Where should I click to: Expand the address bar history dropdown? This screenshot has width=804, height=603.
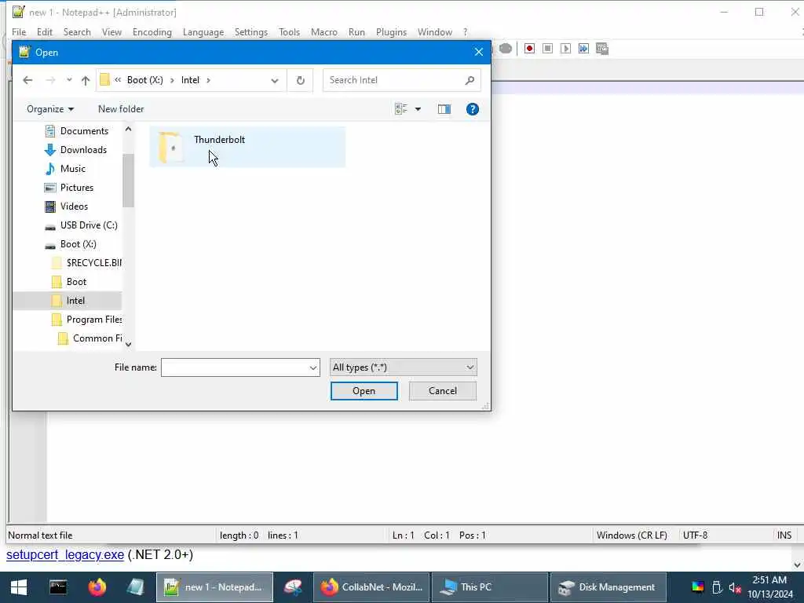click(x=274, y=81)
